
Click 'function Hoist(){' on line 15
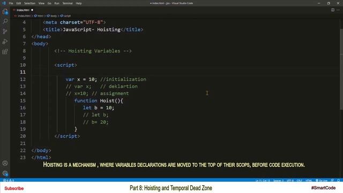click(99, 101)
